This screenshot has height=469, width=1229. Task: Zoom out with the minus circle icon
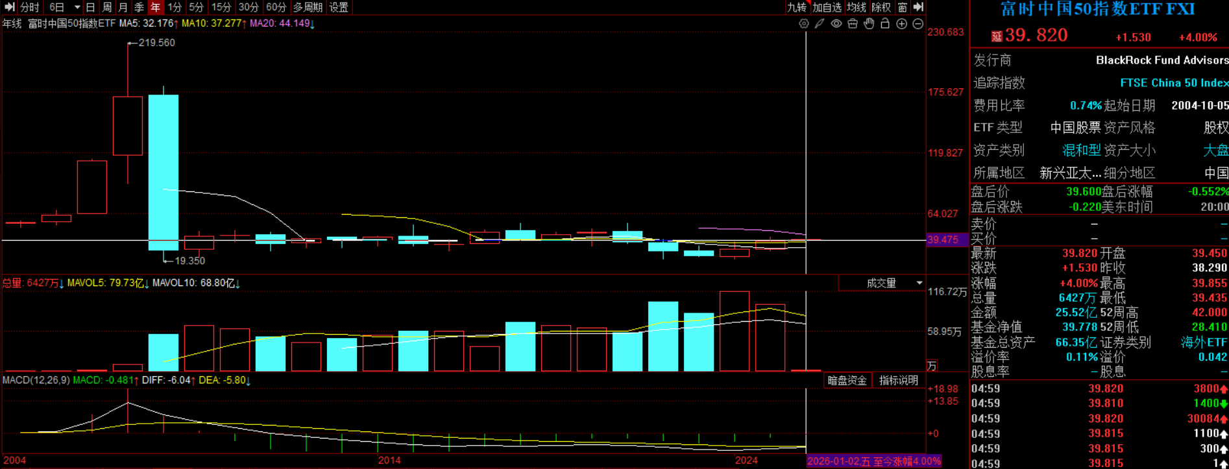[918, 23]
